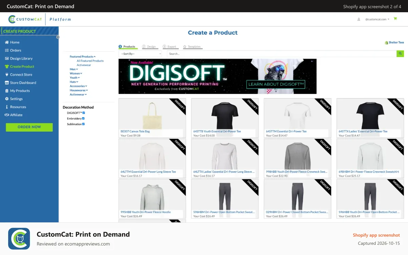Click the Create Product t-shirt icon
Viewport: 408px width, 255px height.
[x=7, y=67]
